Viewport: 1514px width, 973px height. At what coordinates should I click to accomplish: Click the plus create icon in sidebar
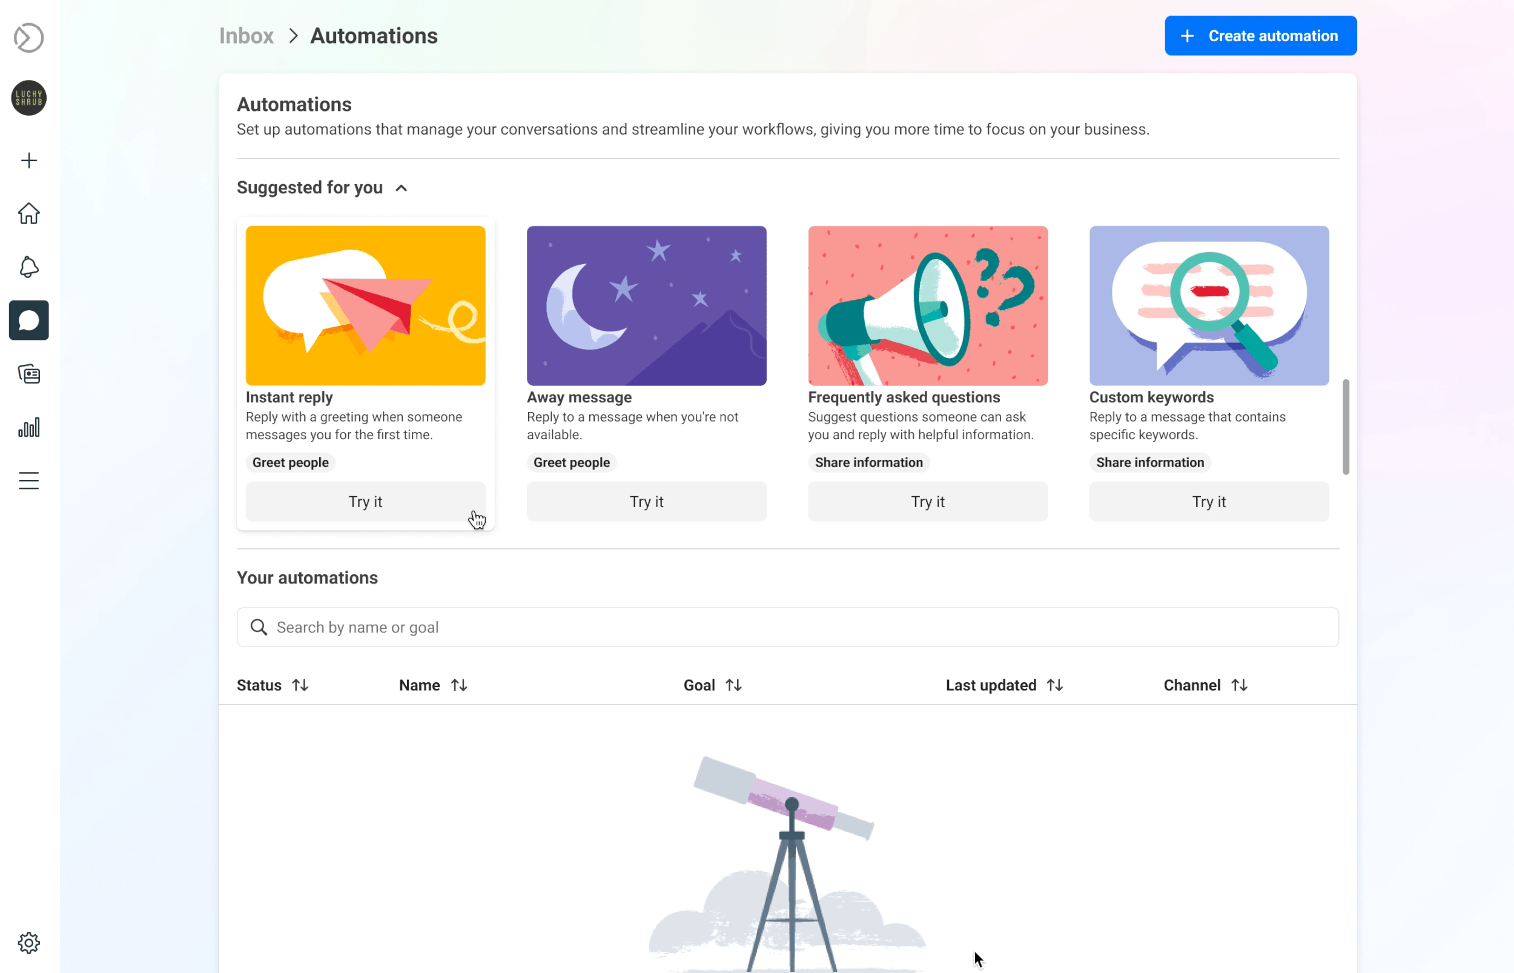tap(28, 161)
